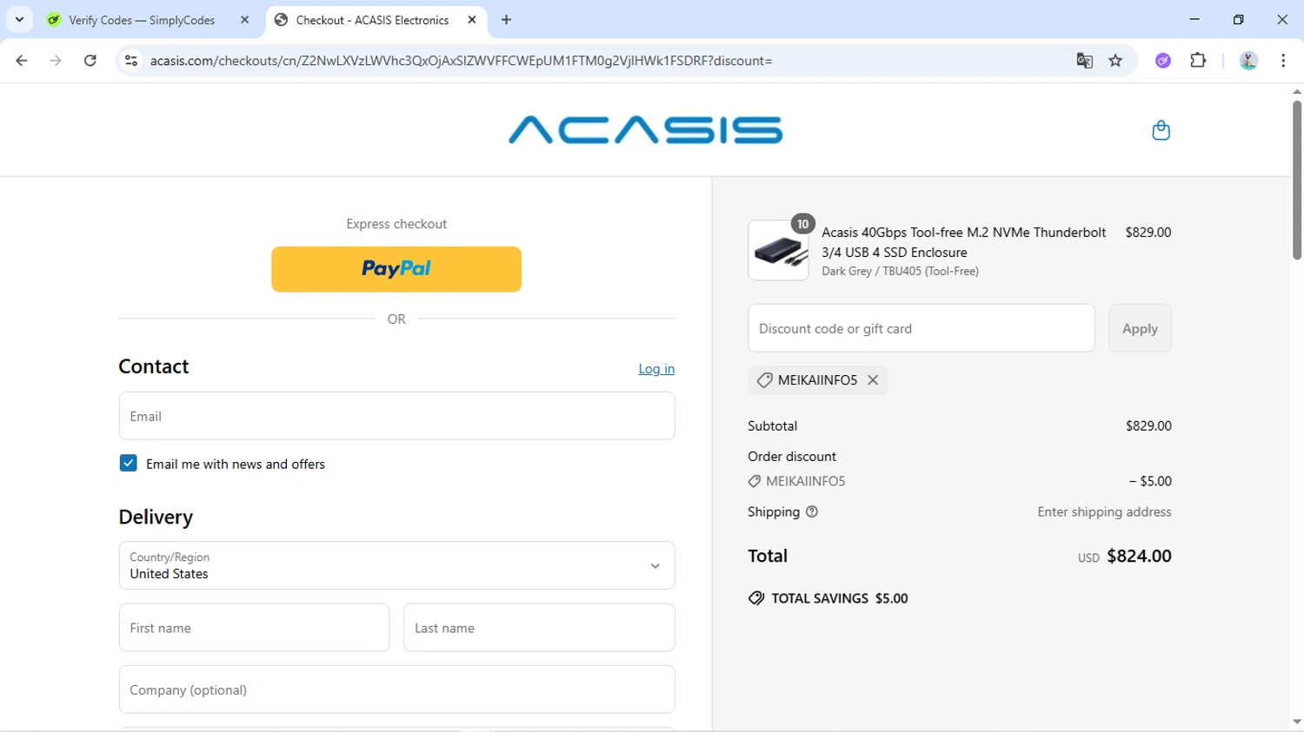Close the Checkout ACASIS Electronics tab

472,20
